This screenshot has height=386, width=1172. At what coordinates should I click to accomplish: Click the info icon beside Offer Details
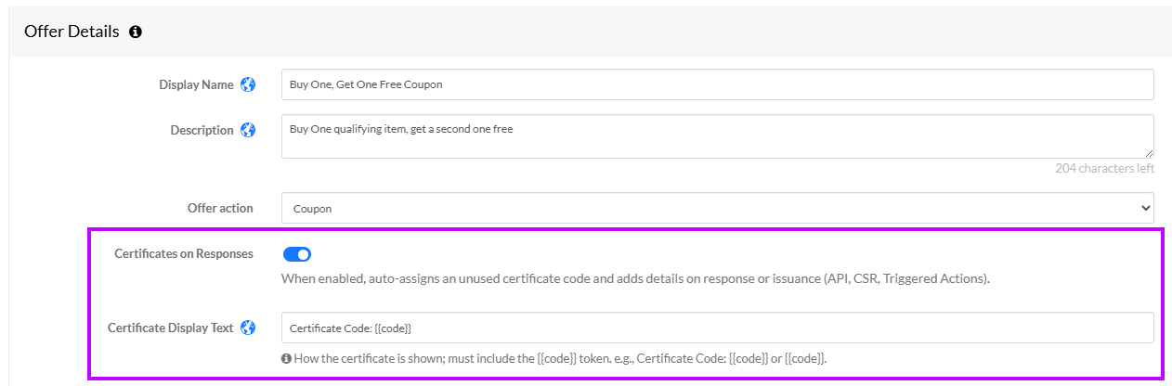pos(136,32)
